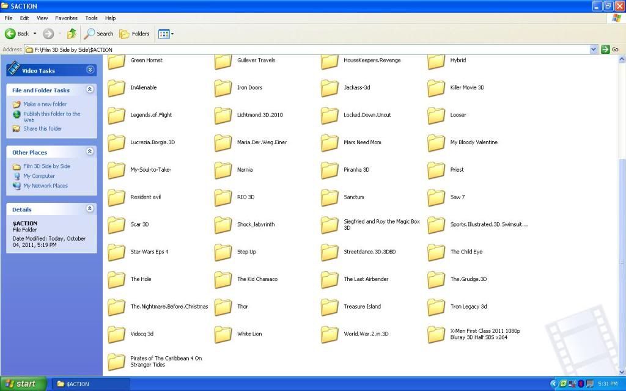Open the Search pane

(x=98, y=34)
